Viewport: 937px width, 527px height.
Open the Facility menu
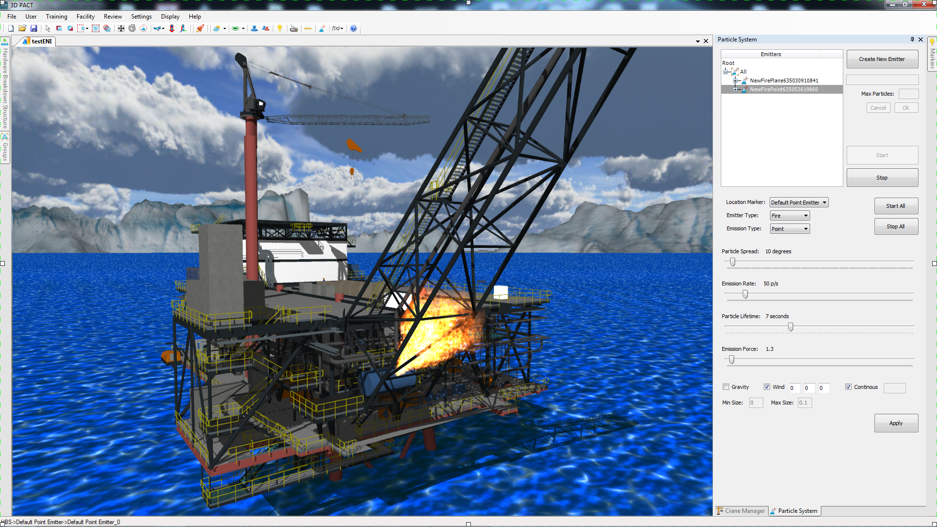(x=85, y=17)
